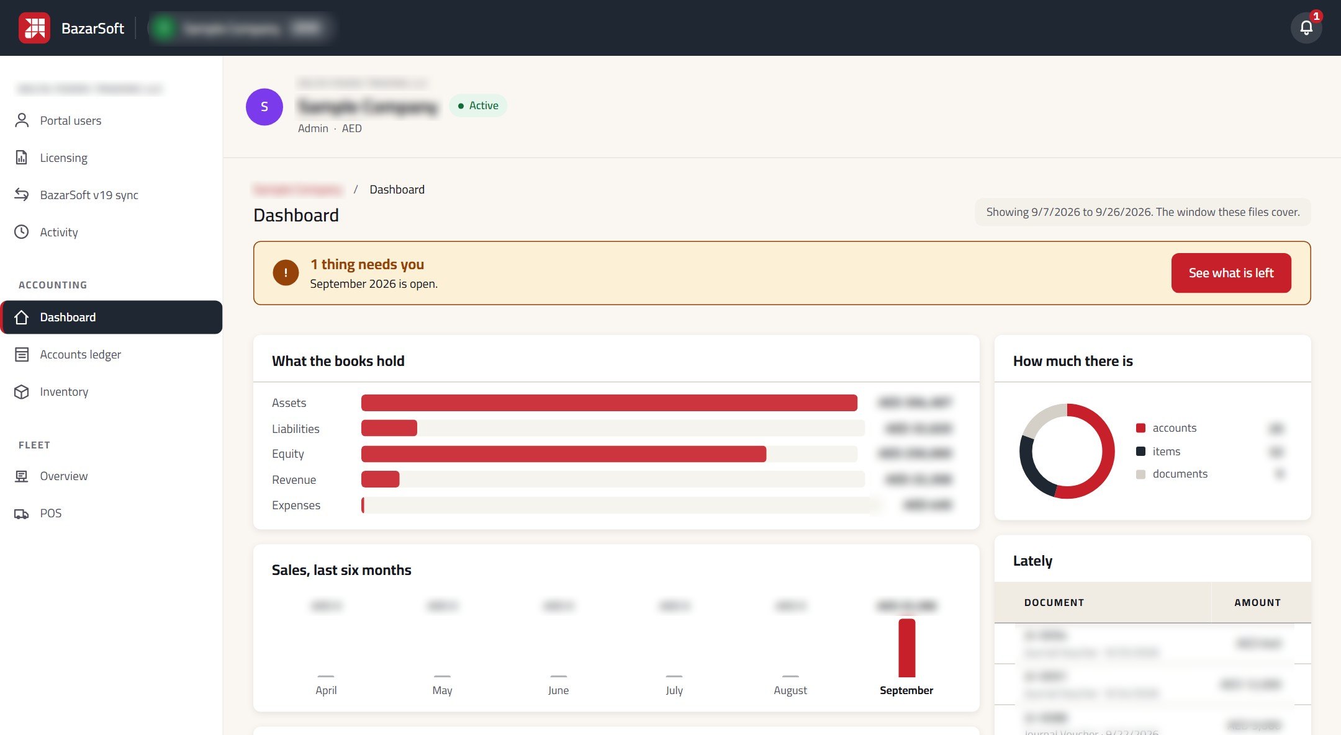View Activity log
The width and height of the screenshot is (1341, 735).
(112, 232)
